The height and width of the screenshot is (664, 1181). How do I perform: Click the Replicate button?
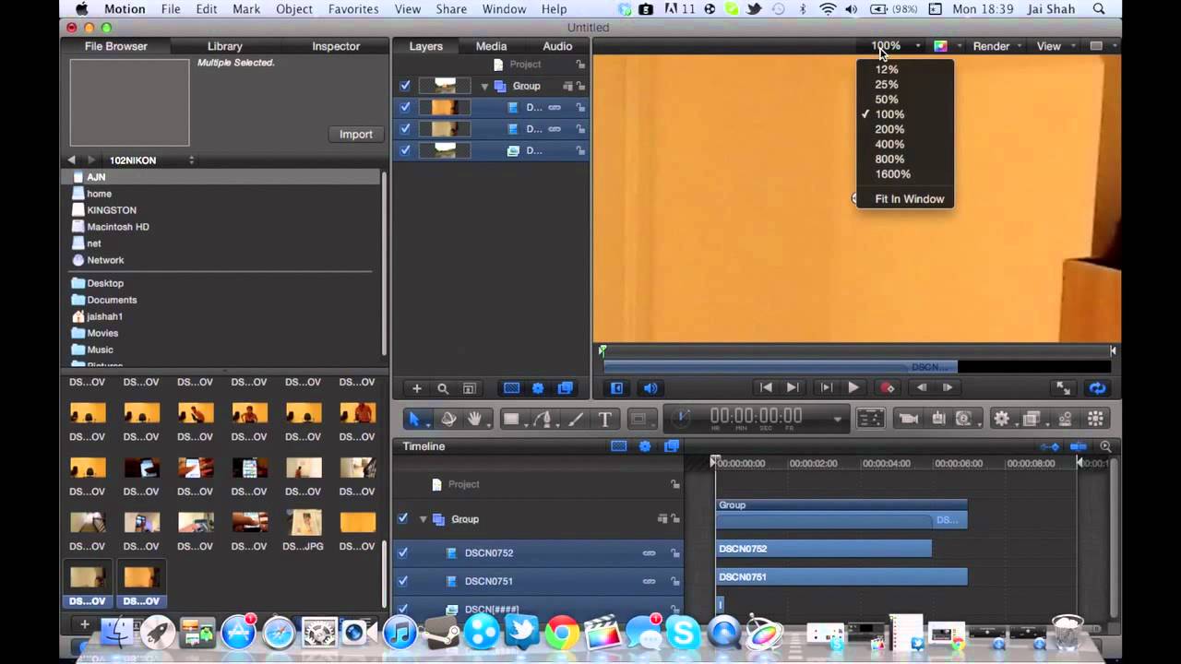coord(1096,419)
